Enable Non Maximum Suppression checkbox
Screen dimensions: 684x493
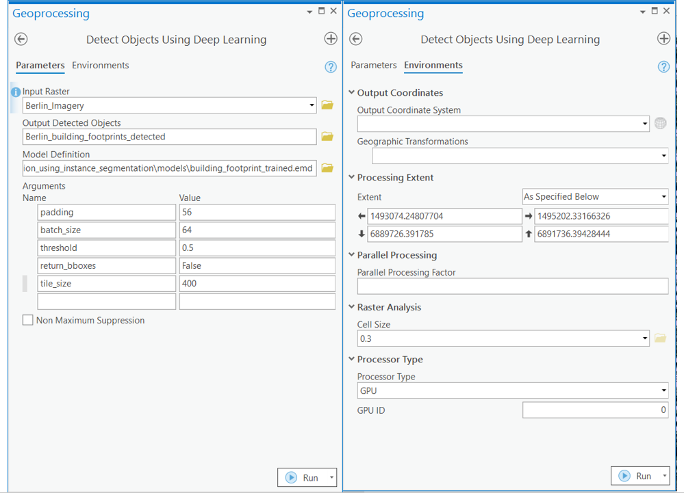28,320
